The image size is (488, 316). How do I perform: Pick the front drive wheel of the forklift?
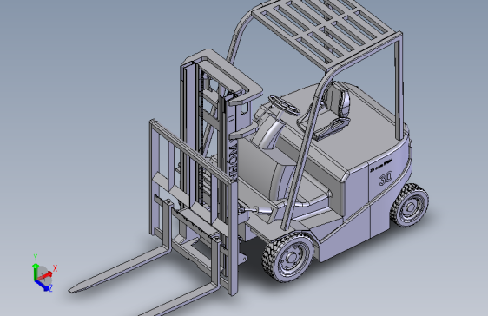coord(287,257)
